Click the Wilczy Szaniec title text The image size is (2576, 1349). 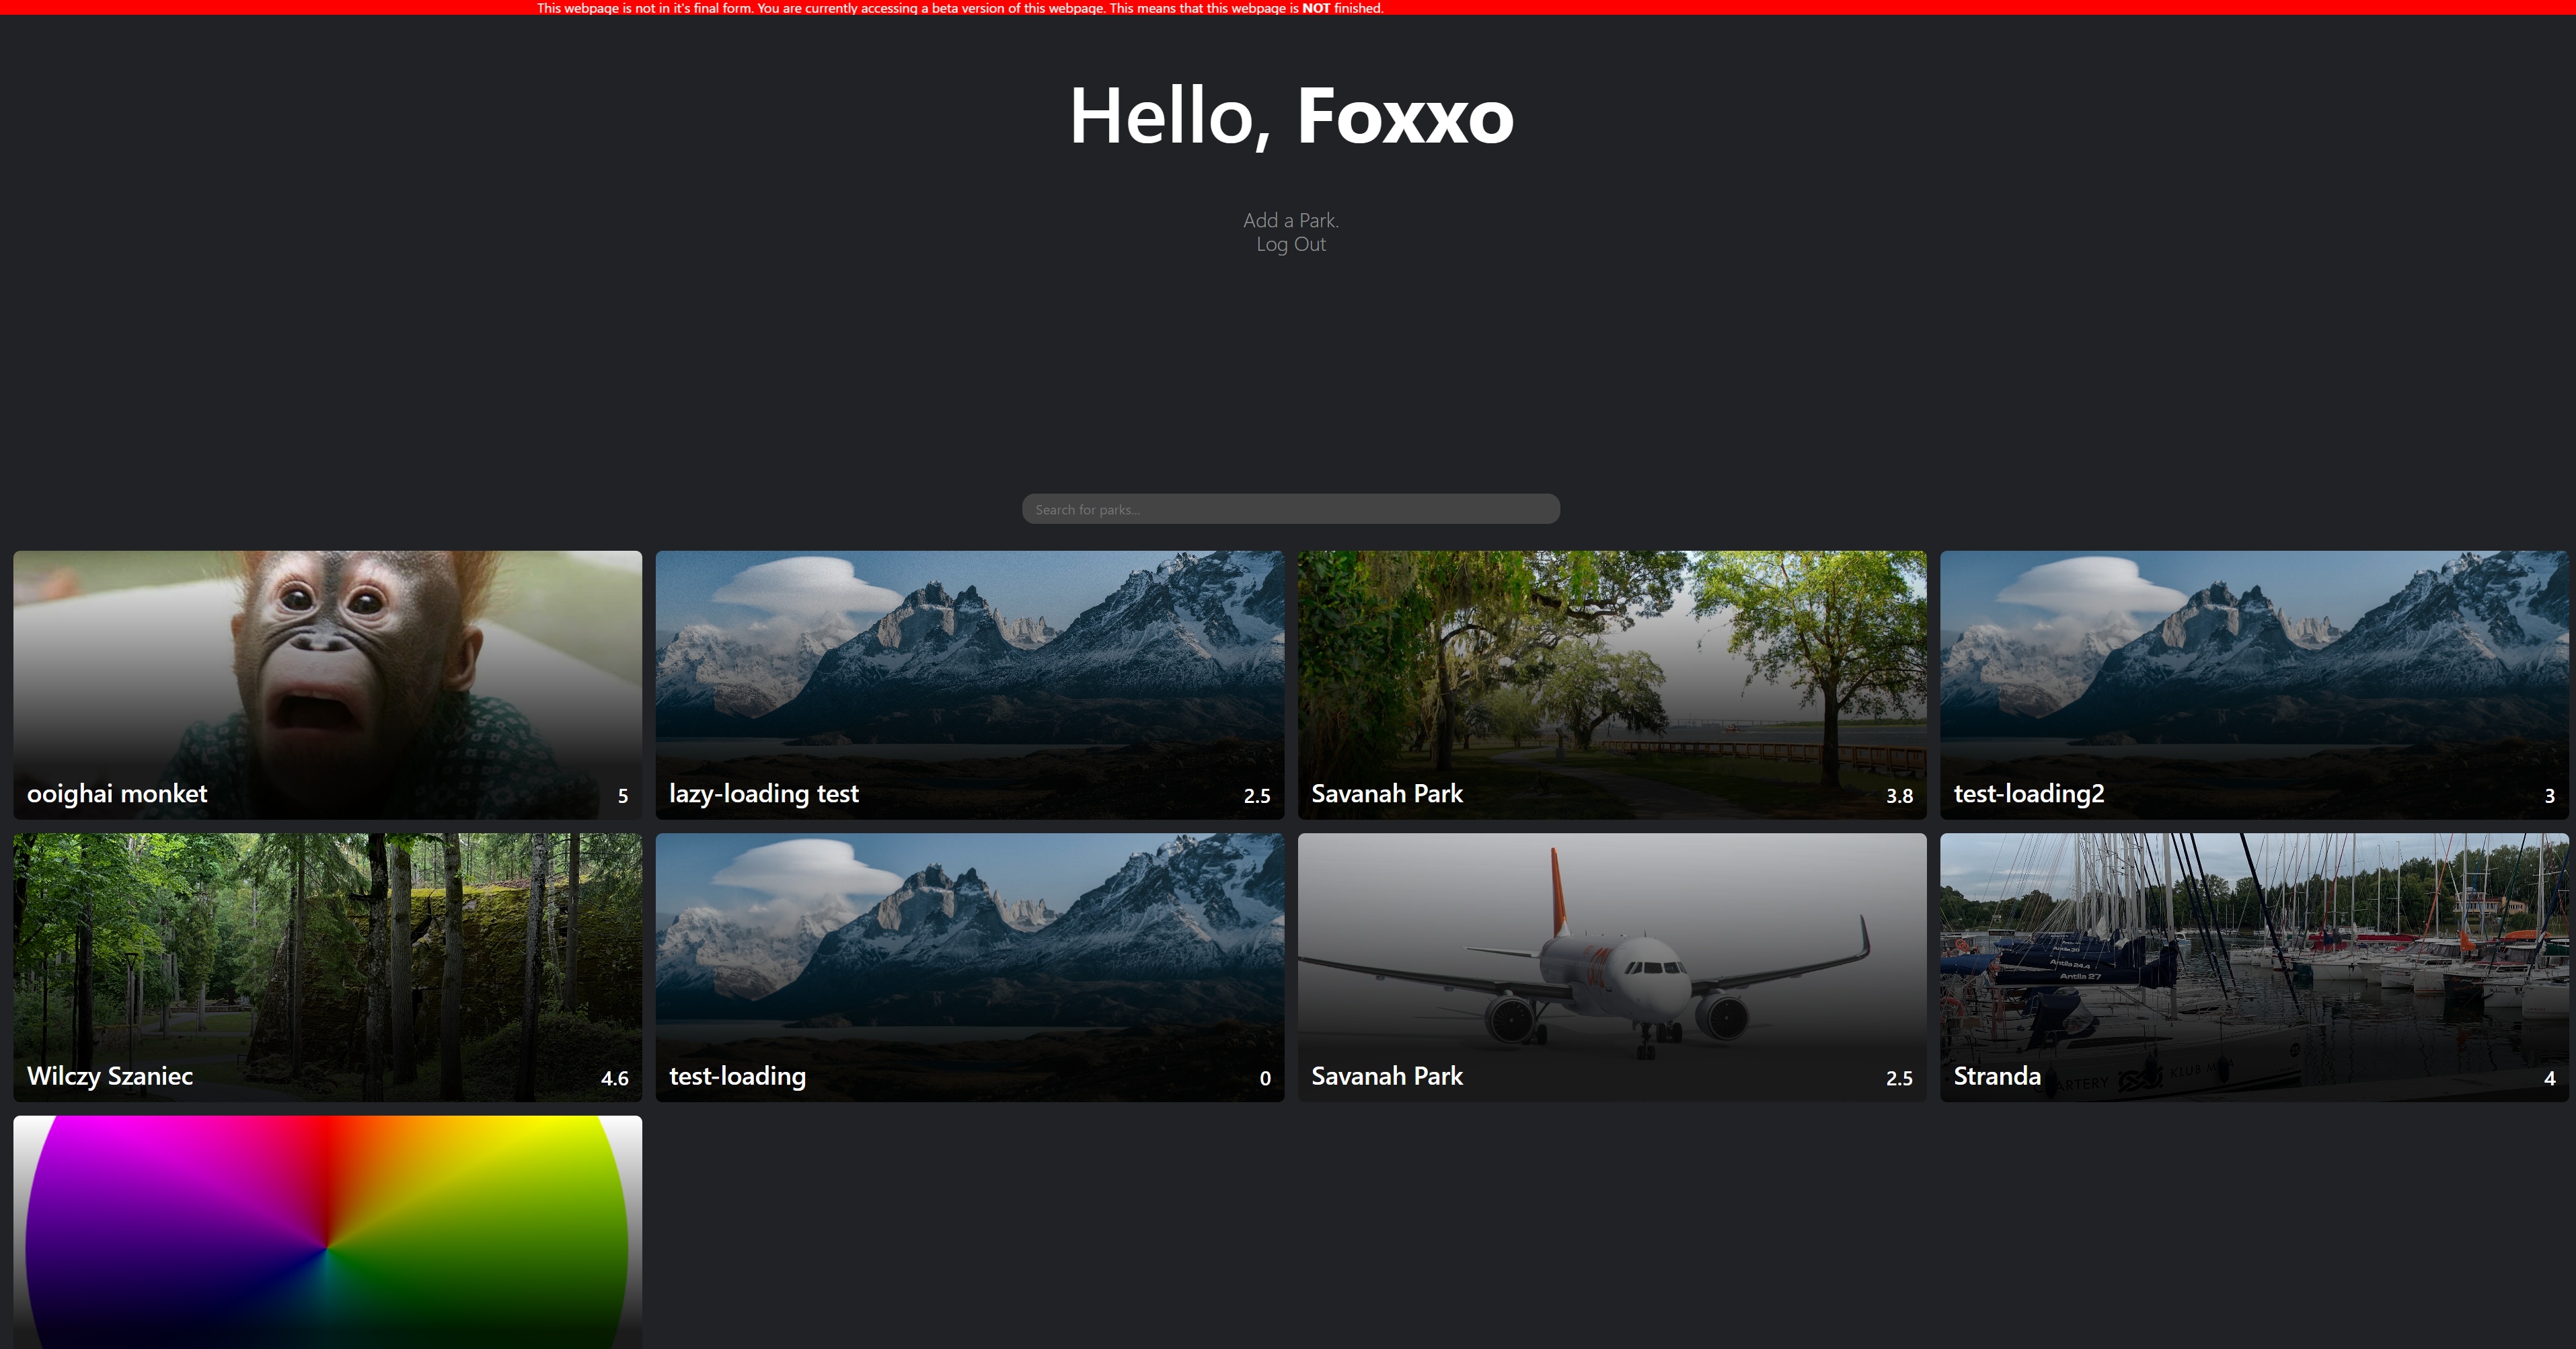[x=110, y=1077]
